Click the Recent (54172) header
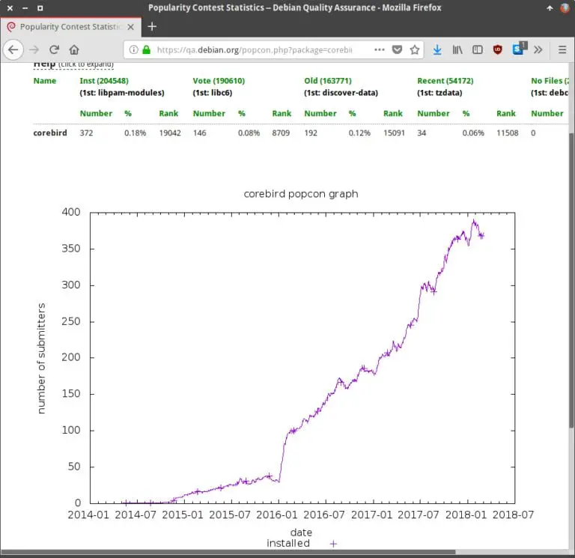Image resolution: width=575 pixels, height=558 pixels. pos(445,81)
